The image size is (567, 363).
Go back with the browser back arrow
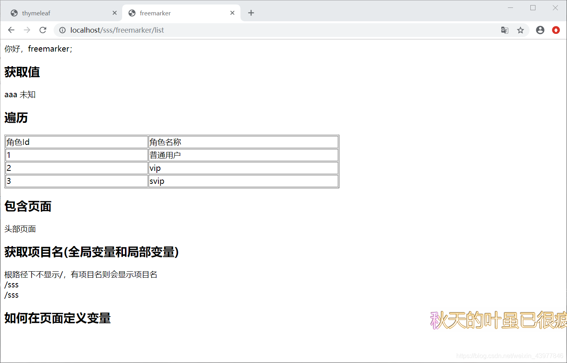(11, 30)
